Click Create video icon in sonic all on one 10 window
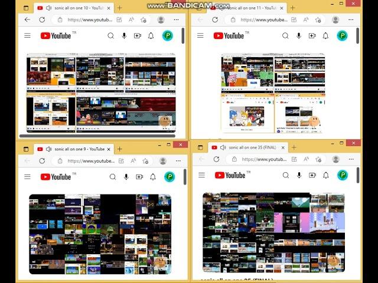 coord(138,36)
